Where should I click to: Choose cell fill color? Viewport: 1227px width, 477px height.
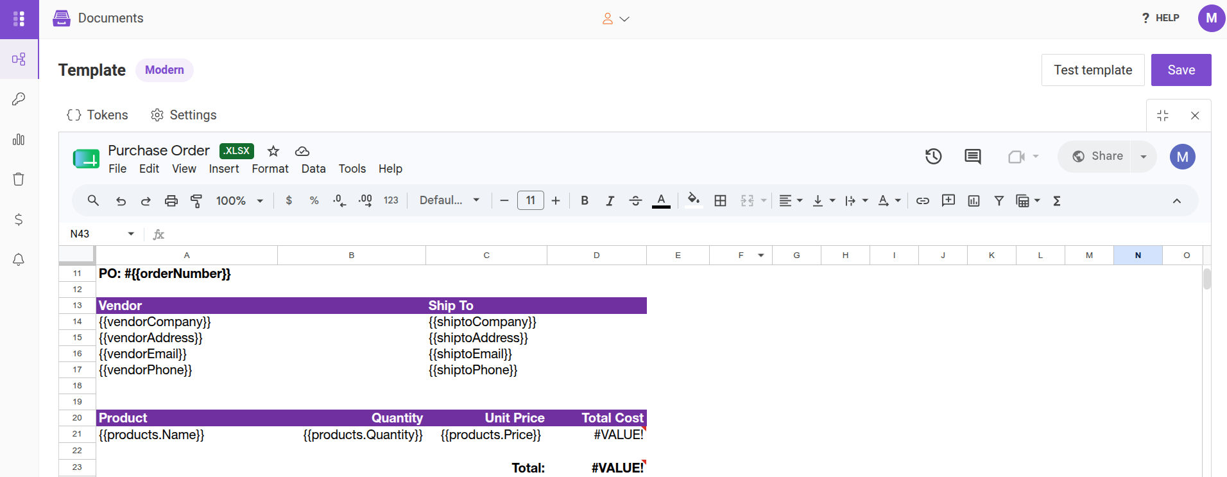tap(694, 200)
